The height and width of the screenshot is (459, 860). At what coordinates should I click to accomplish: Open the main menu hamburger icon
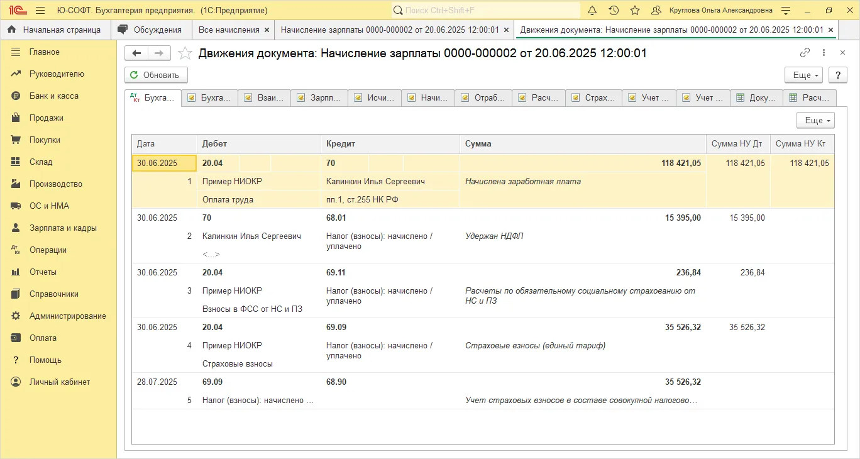(x=40, y=11)
